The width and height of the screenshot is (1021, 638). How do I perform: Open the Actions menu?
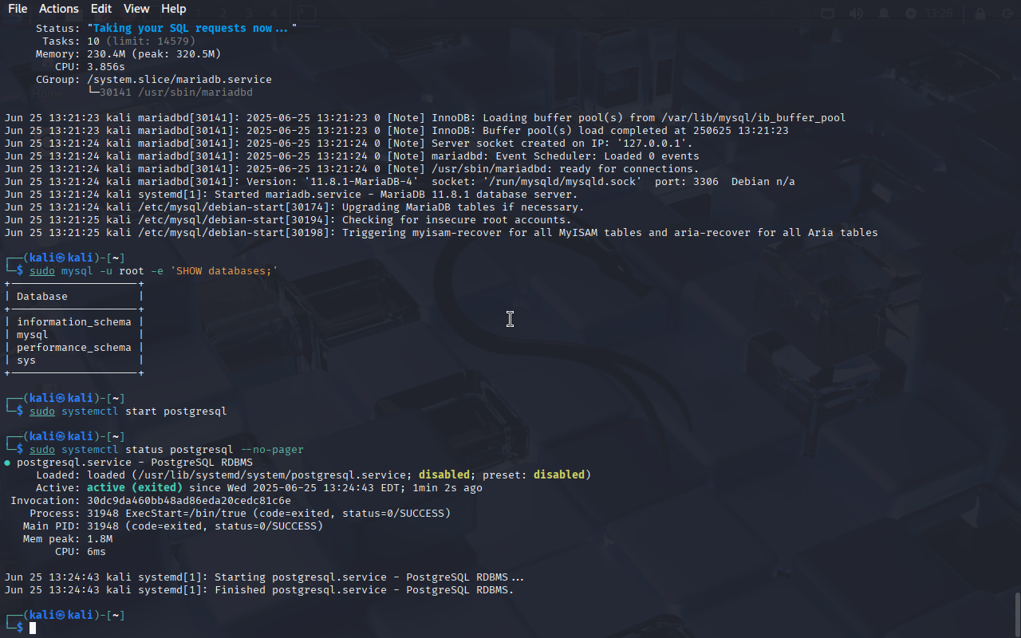(x=59, y=9)
